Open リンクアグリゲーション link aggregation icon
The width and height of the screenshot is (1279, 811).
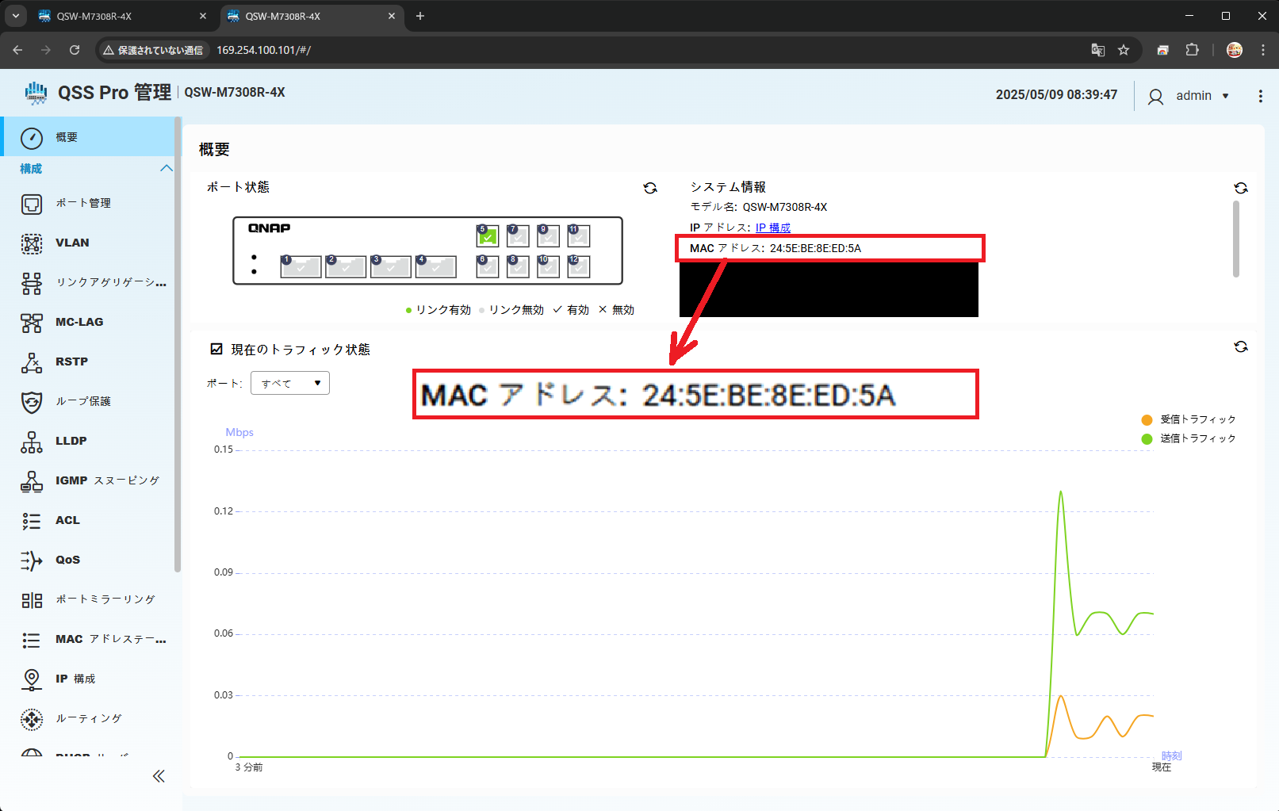tap(32, 283)
